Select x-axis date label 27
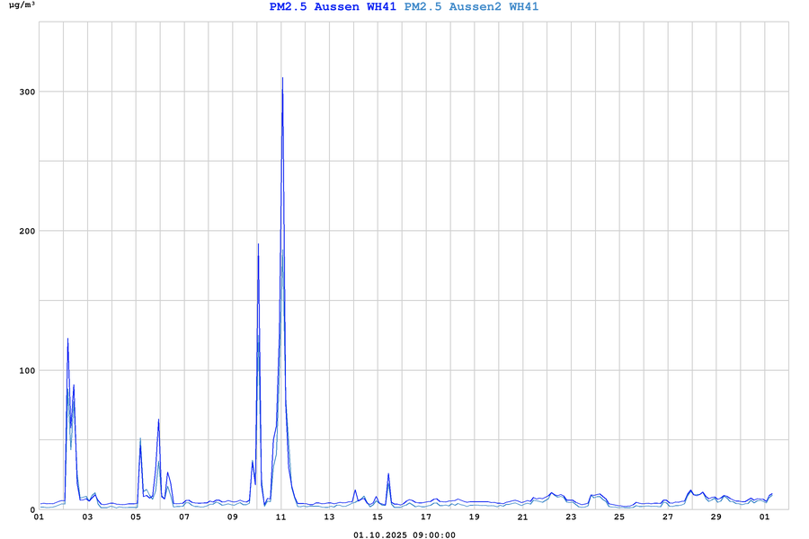The image size is (809, 539). (x=668, y=517)
